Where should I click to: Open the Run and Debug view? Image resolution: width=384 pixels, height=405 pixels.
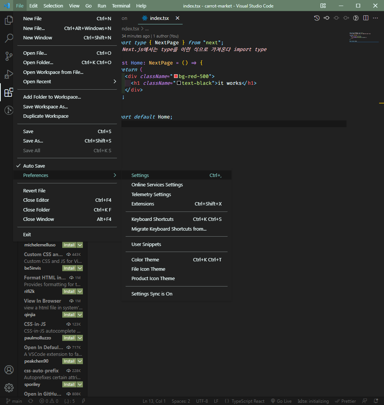9,74
